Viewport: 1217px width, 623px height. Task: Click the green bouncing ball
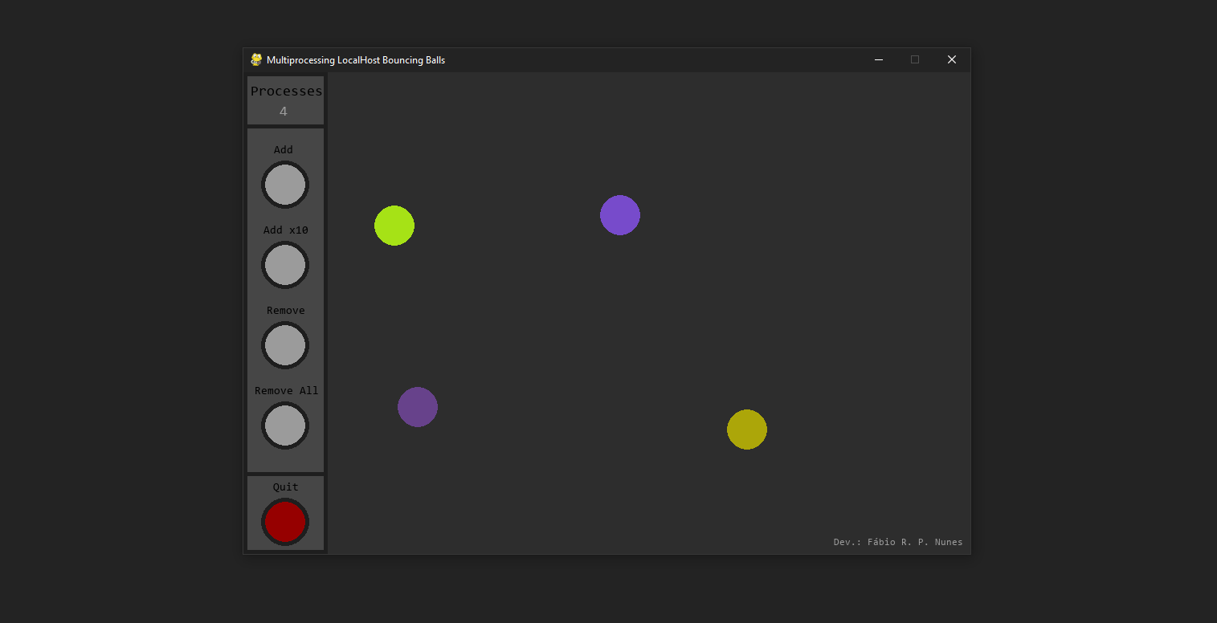[394, 226]
